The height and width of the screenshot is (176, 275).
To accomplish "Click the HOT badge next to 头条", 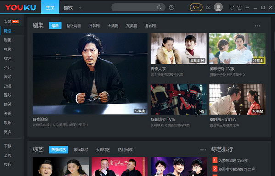I will pos(16,22).
